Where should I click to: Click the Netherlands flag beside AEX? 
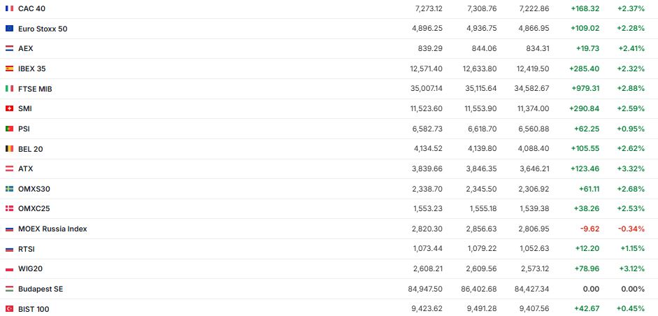pos(9,48)
